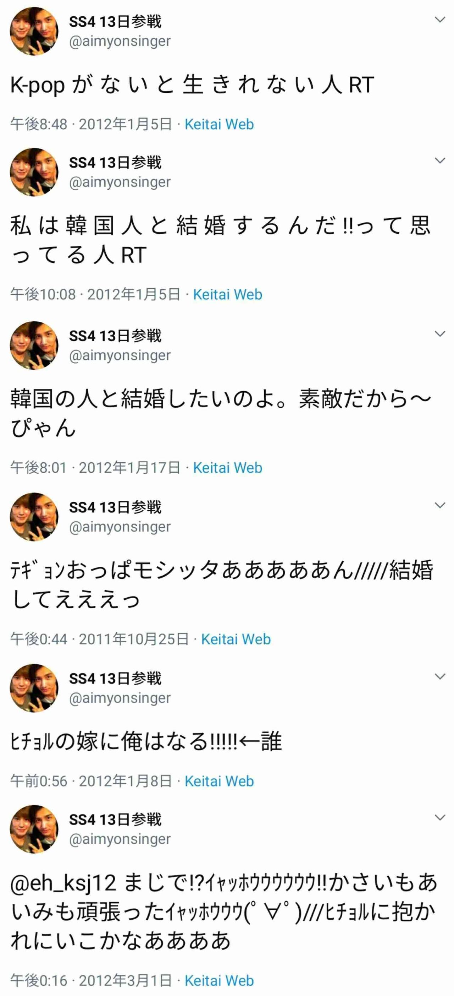Open avatar on 韓国の人と結婚したい tweet
Image resolution: width=454 pixels, height=996 pixels.
(x=34, y=345)
